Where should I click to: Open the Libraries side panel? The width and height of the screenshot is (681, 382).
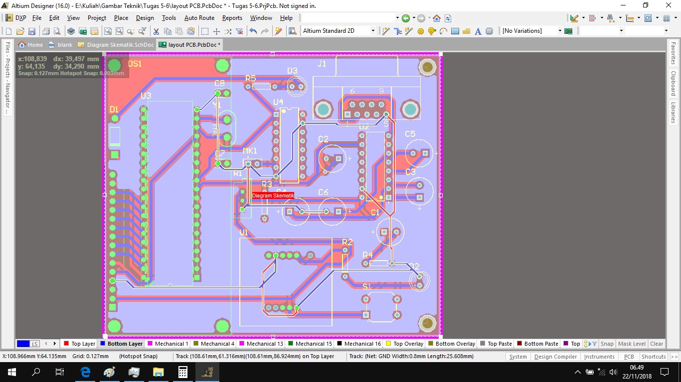673,113
